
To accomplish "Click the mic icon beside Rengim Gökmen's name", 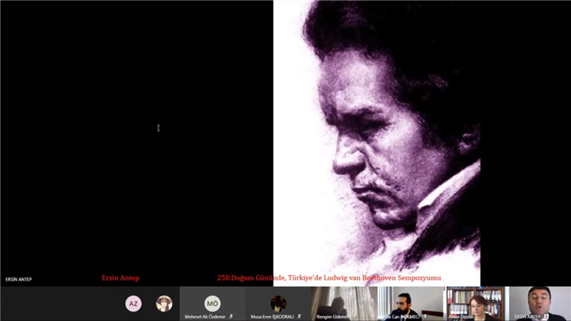I will [355, 316].
